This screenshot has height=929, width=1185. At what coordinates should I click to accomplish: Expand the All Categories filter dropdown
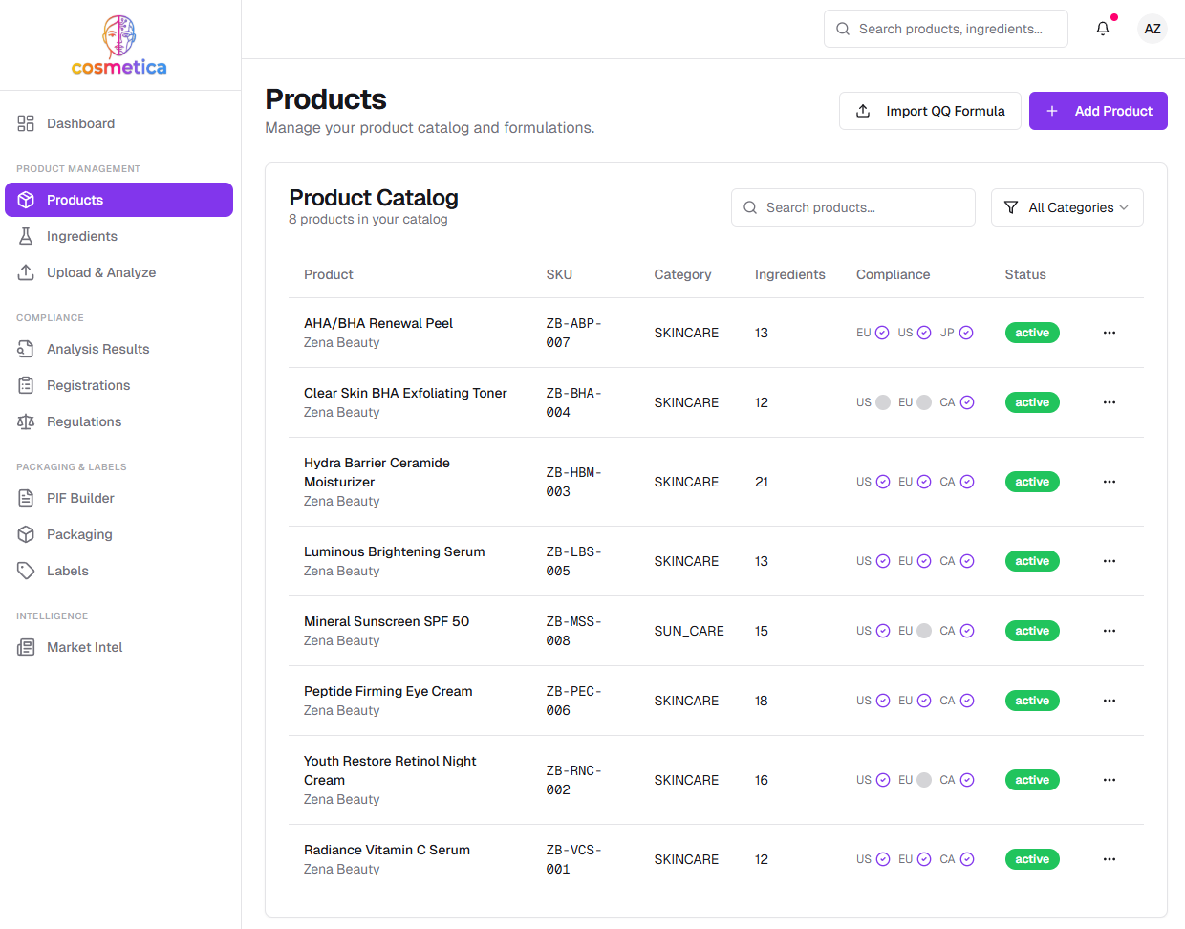pos(1066,207)
